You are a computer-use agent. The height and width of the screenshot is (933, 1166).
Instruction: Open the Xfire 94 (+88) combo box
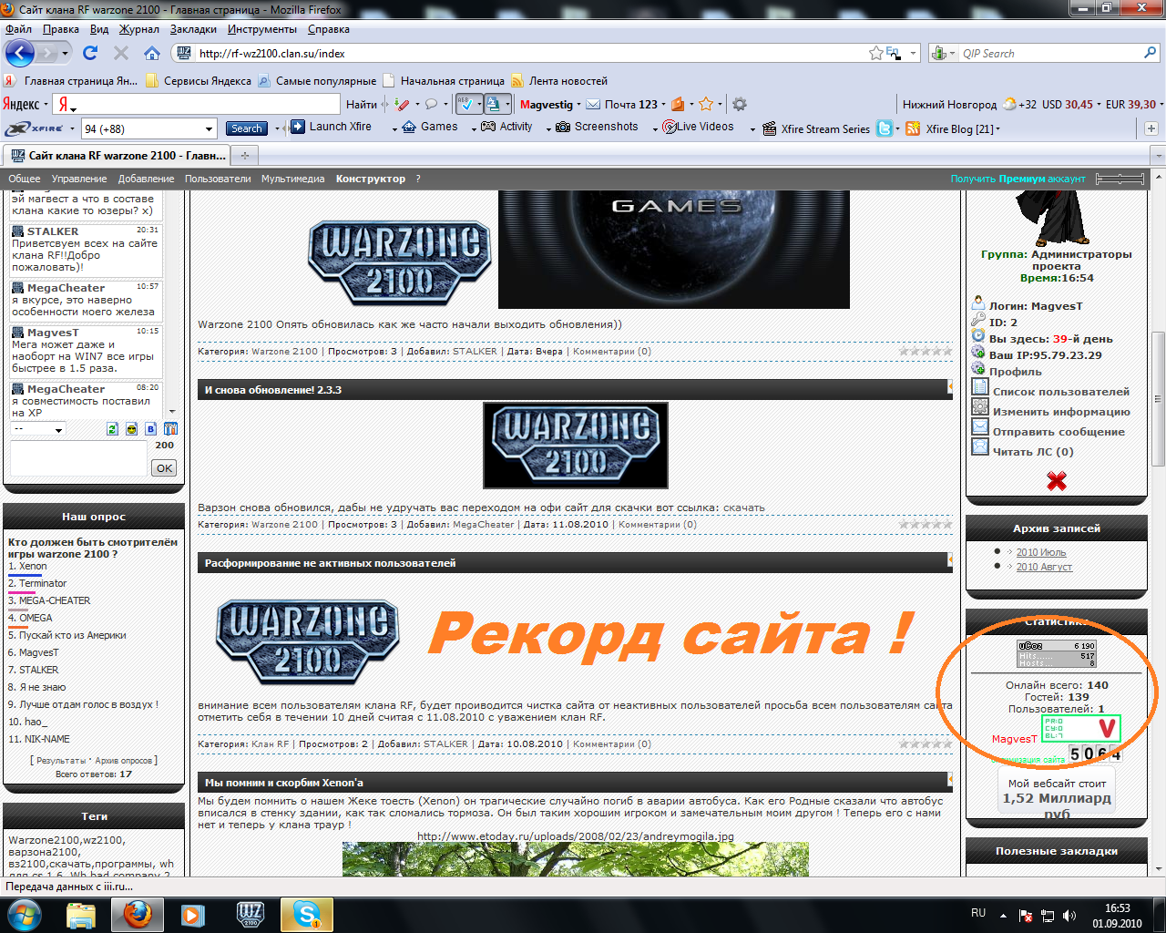[149, 128]
